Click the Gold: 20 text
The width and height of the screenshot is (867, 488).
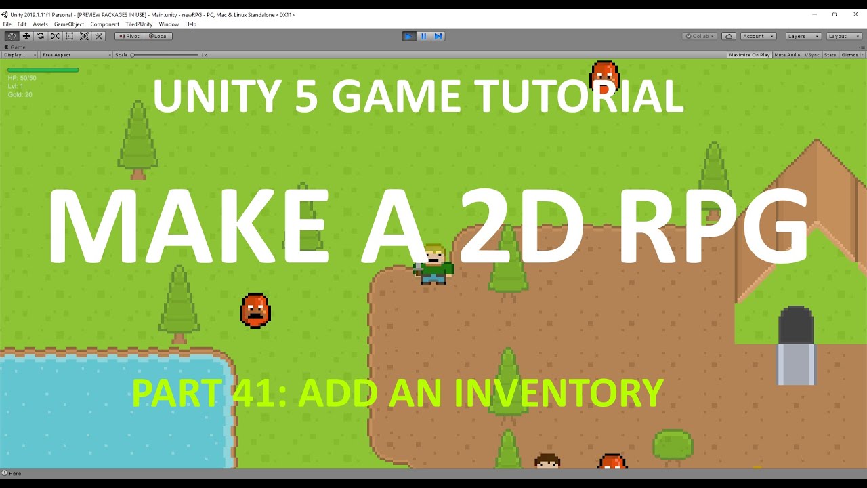[20, 95]
